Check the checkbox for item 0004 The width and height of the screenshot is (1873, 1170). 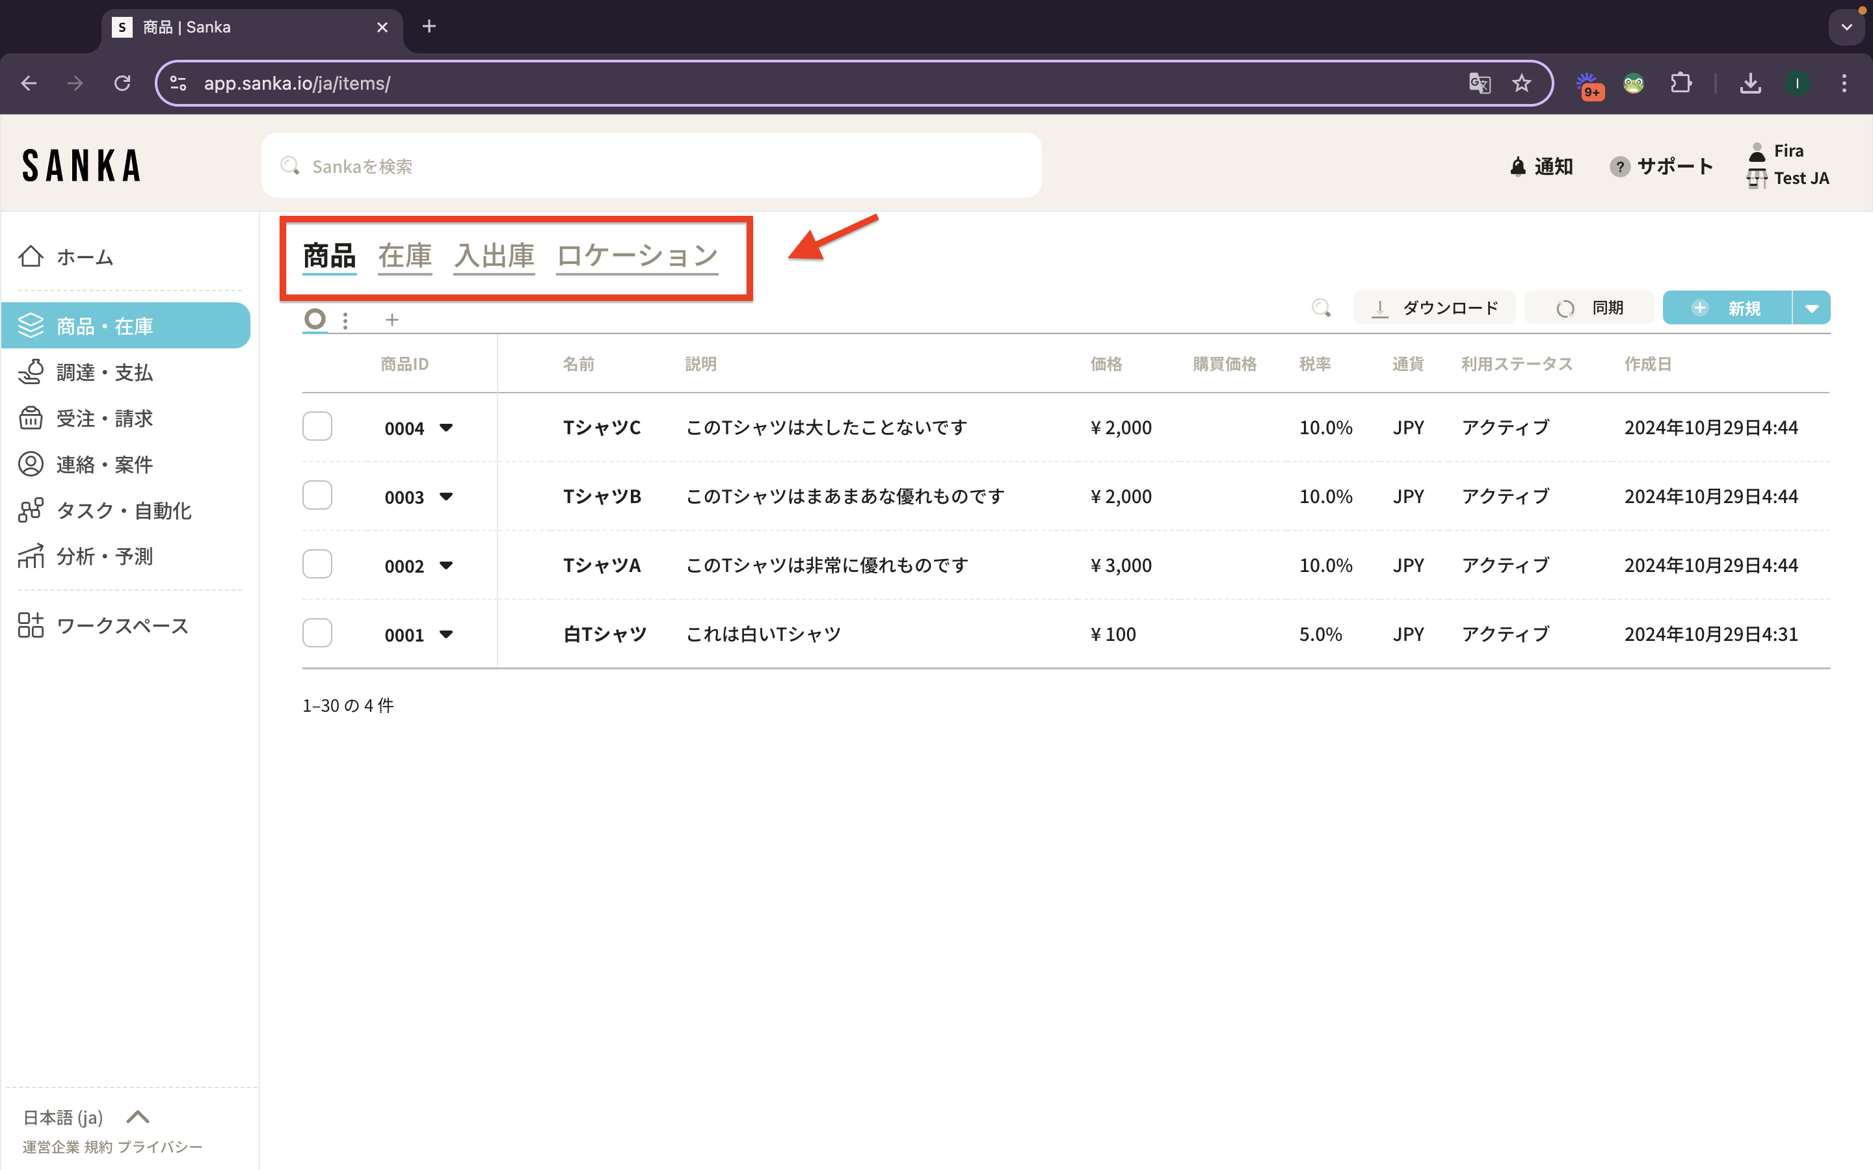317,426
